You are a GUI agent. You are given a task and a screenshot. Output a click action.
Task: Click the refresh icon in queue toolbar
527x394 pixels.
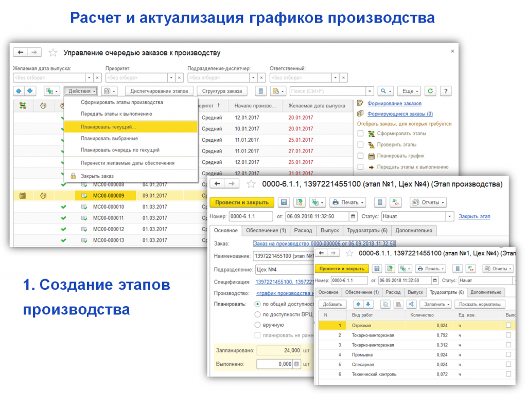(x=430, y=91)
